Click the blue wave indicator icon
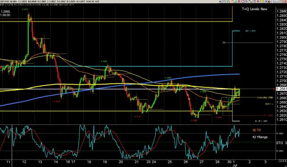 [x=266, y=1]
